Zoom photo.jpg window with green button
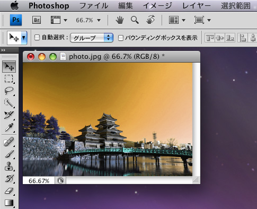Screen dimensions: 257x209 [x=53, y=57]
